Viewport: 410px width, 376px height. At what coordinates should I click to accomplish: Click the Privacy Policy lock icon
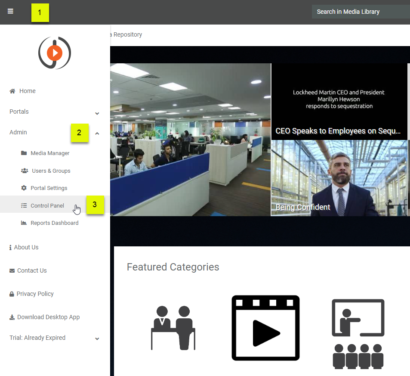coord(12,294)
